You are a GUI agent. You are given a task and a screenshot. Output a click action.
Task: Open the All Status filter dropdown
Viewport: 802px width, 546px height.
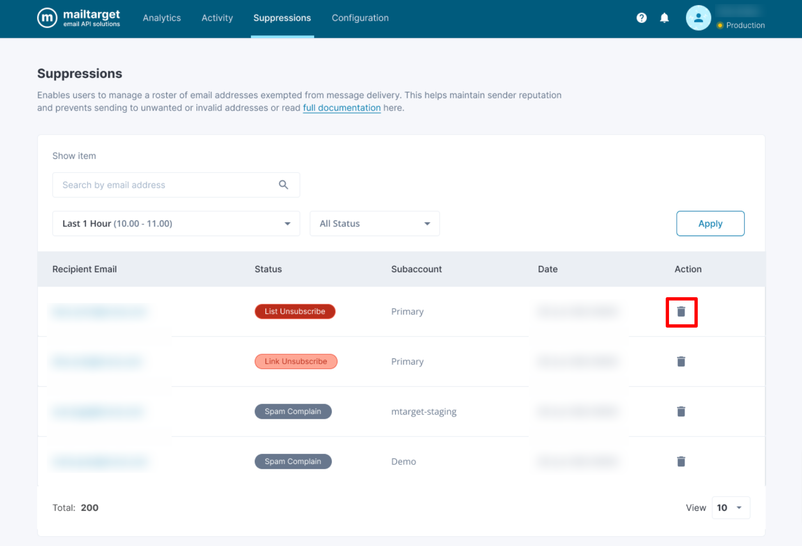pyautogui.click(x=374, y=224)
